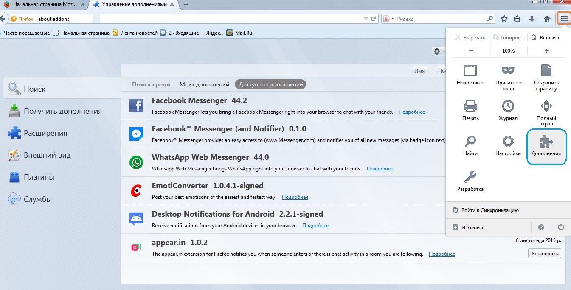
Task: Click Подробнее link for WhatsApp Web Messenger
Action: pos(380,169)
